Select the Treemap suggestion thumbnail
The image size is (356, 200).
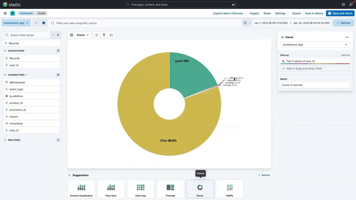(170, 189)
